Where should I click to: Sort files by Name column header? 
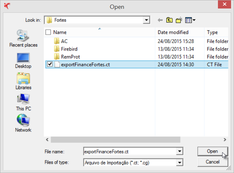point(60,32)
